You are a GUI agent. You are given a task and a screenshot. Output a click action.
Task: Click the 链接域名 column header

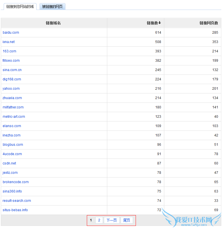pos(53,23)
